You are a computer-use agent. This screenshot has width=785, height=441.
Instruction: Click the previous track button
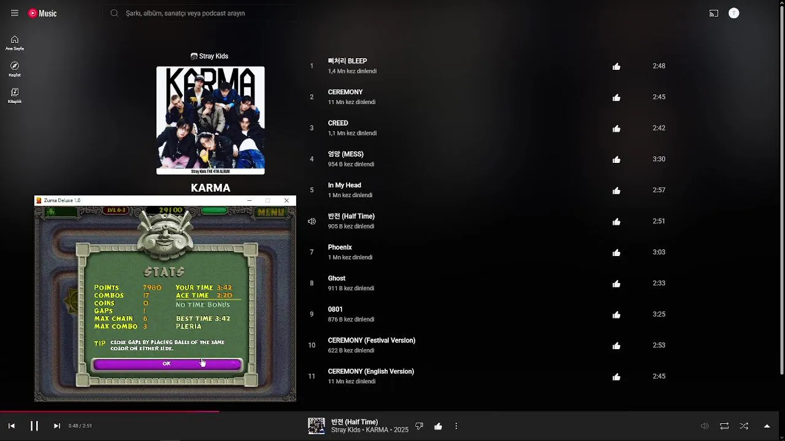(x=11, y=426)
